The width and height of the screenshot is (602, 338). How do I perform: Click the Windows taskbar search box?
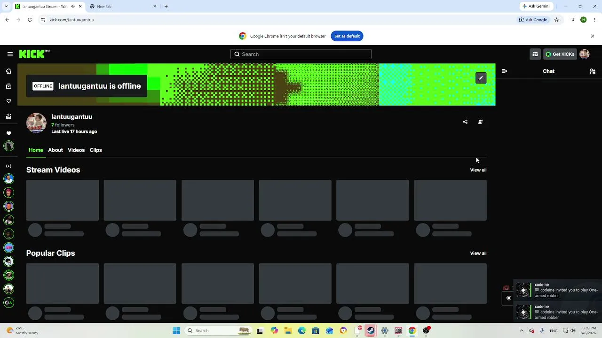[x=218, y=330]
